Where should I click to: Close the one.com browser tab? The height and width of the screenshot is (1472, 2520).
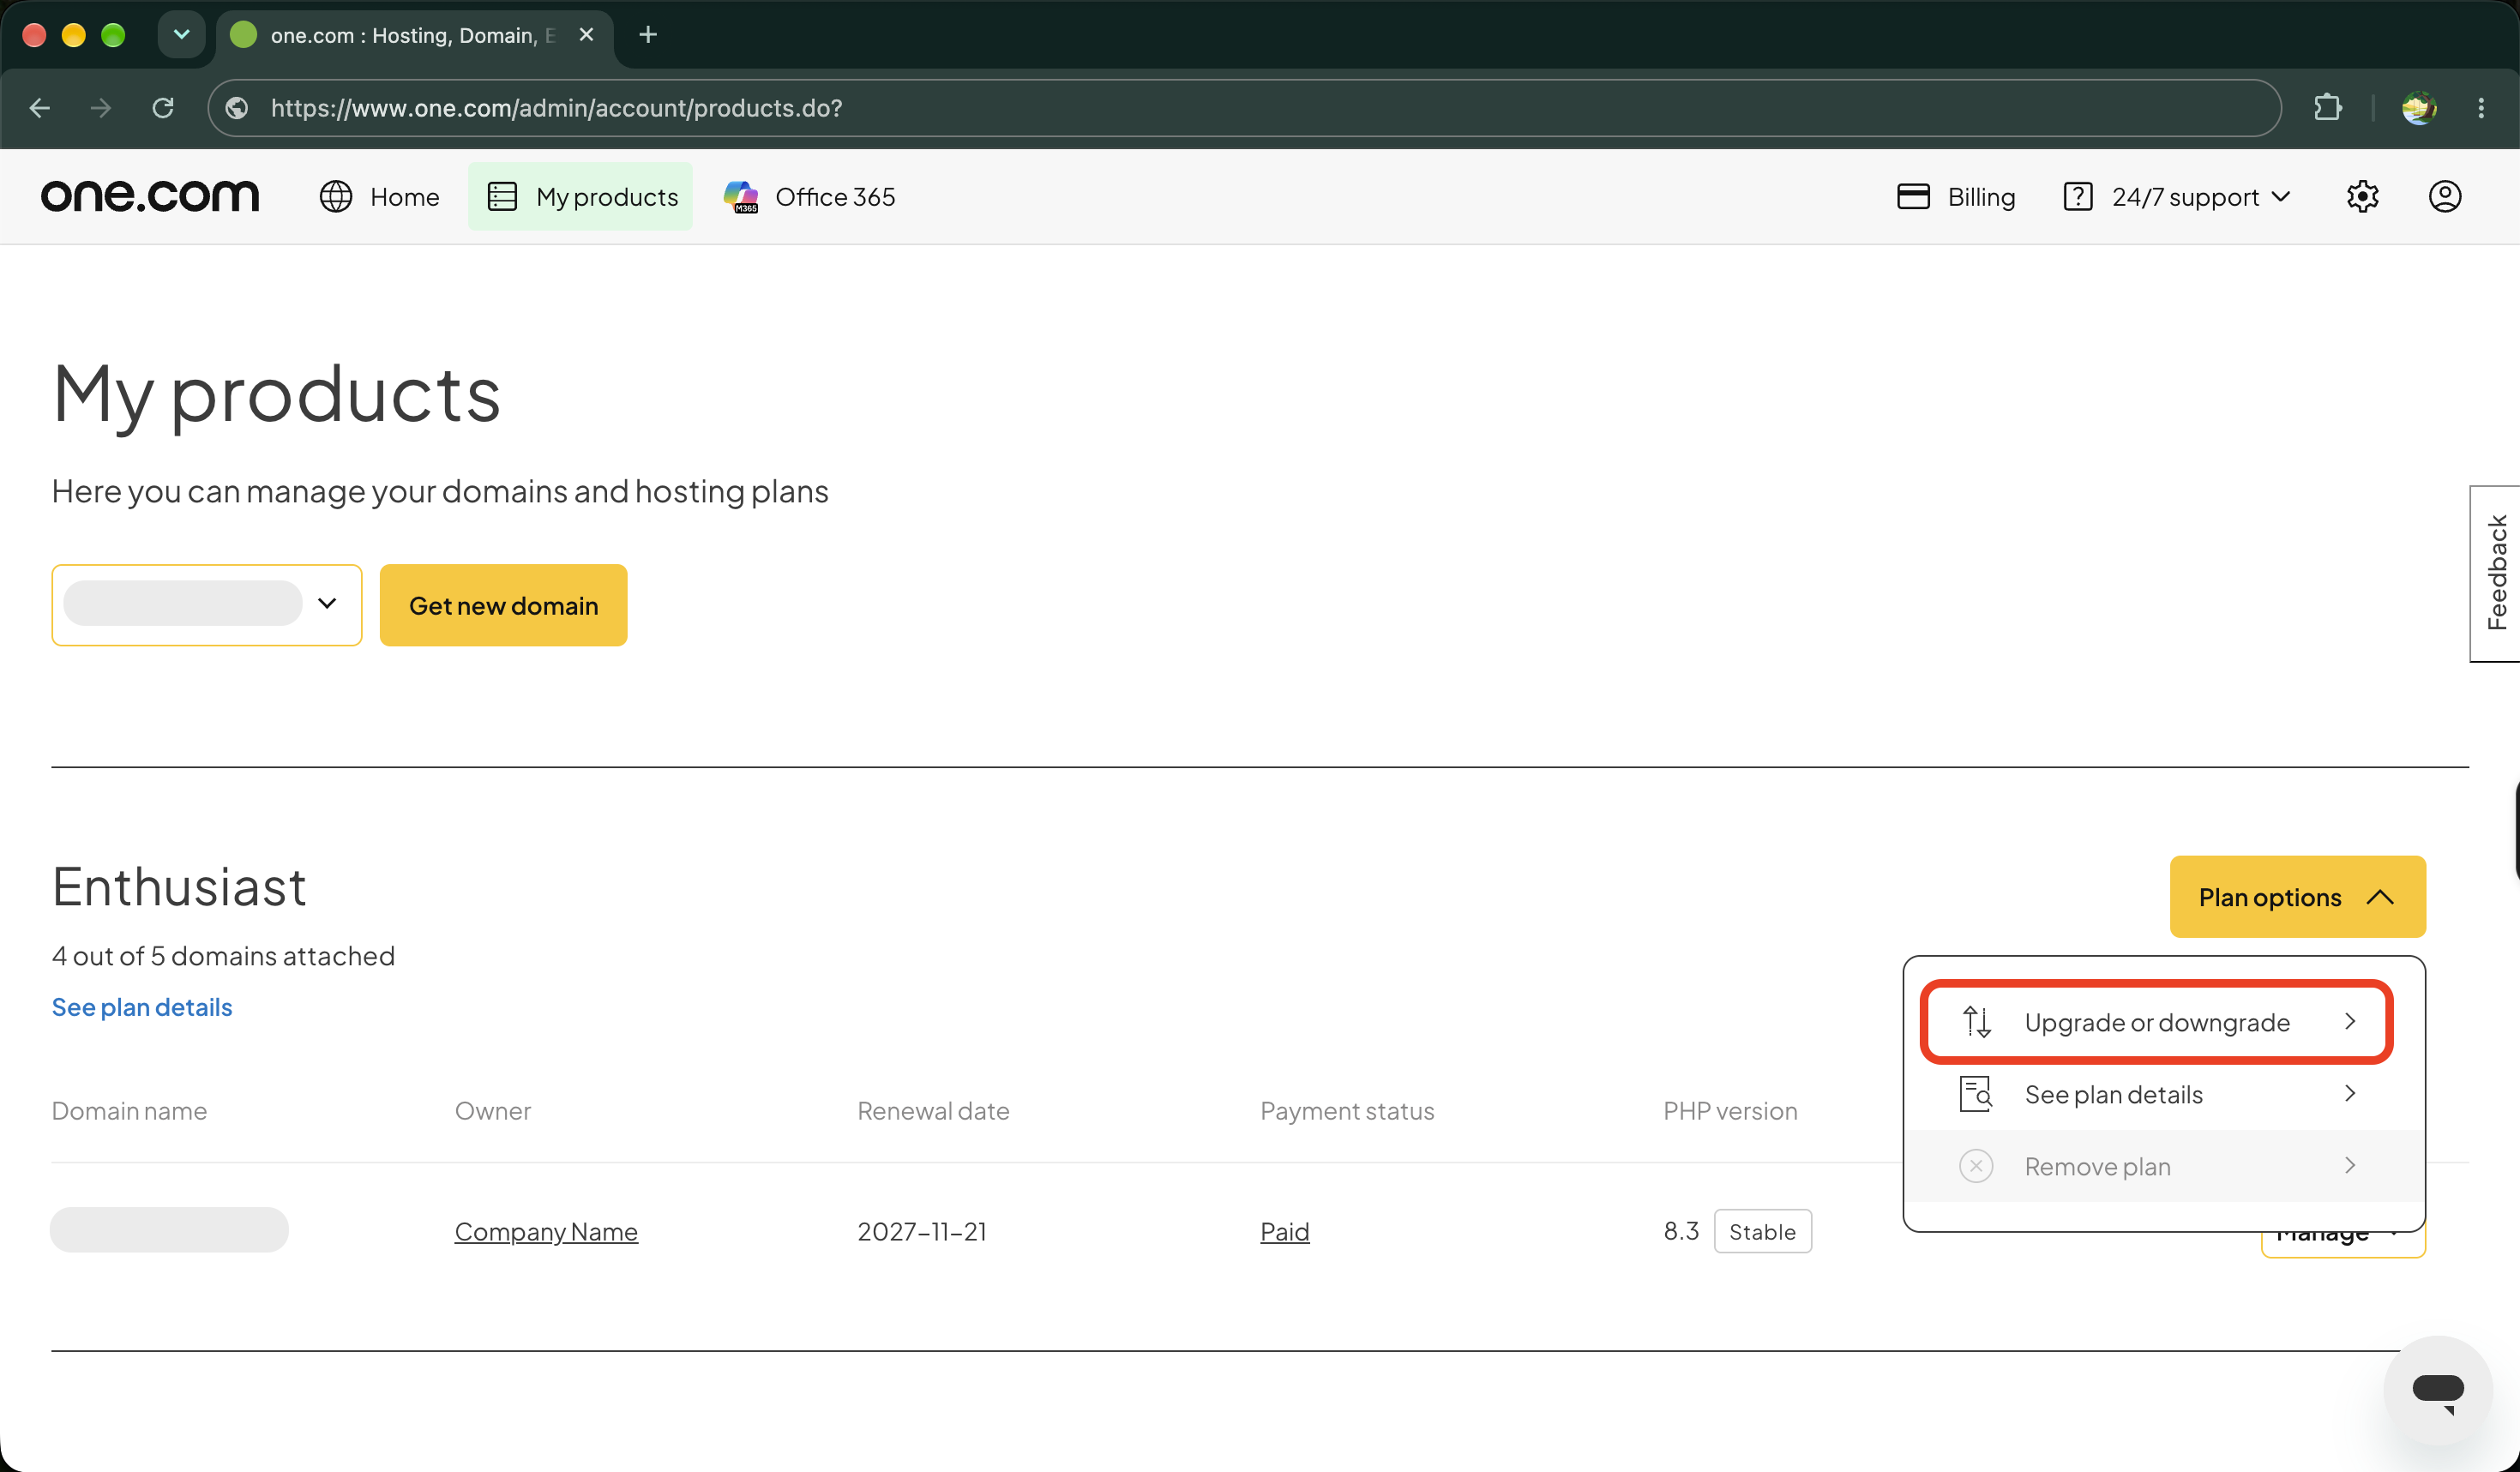click(x=587, y=35)
